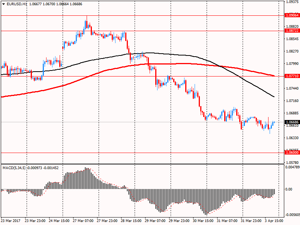Click the 1.08820 price scale value
300x225 pixels.
click(x=292, y=26)
